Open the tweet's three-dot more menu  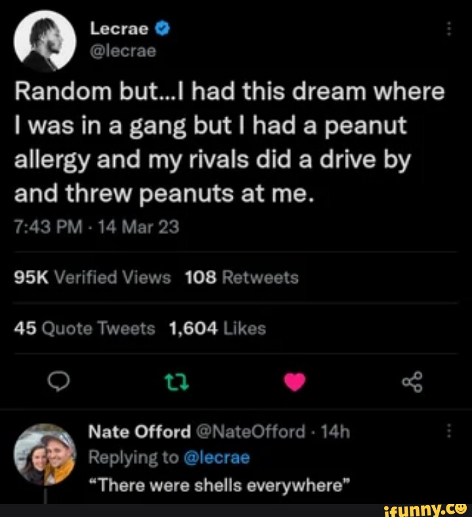[x=449, y=29]
